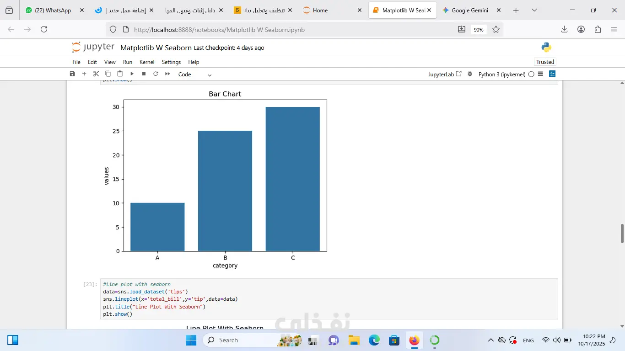Click the Last Checkpoint: 4 days ago text
The width and height of the screenshot is (625, 351).
(x=229, y=48)
